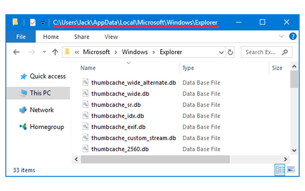
Task: Click the horizontal scrollbar thumb
Action: 155,159
